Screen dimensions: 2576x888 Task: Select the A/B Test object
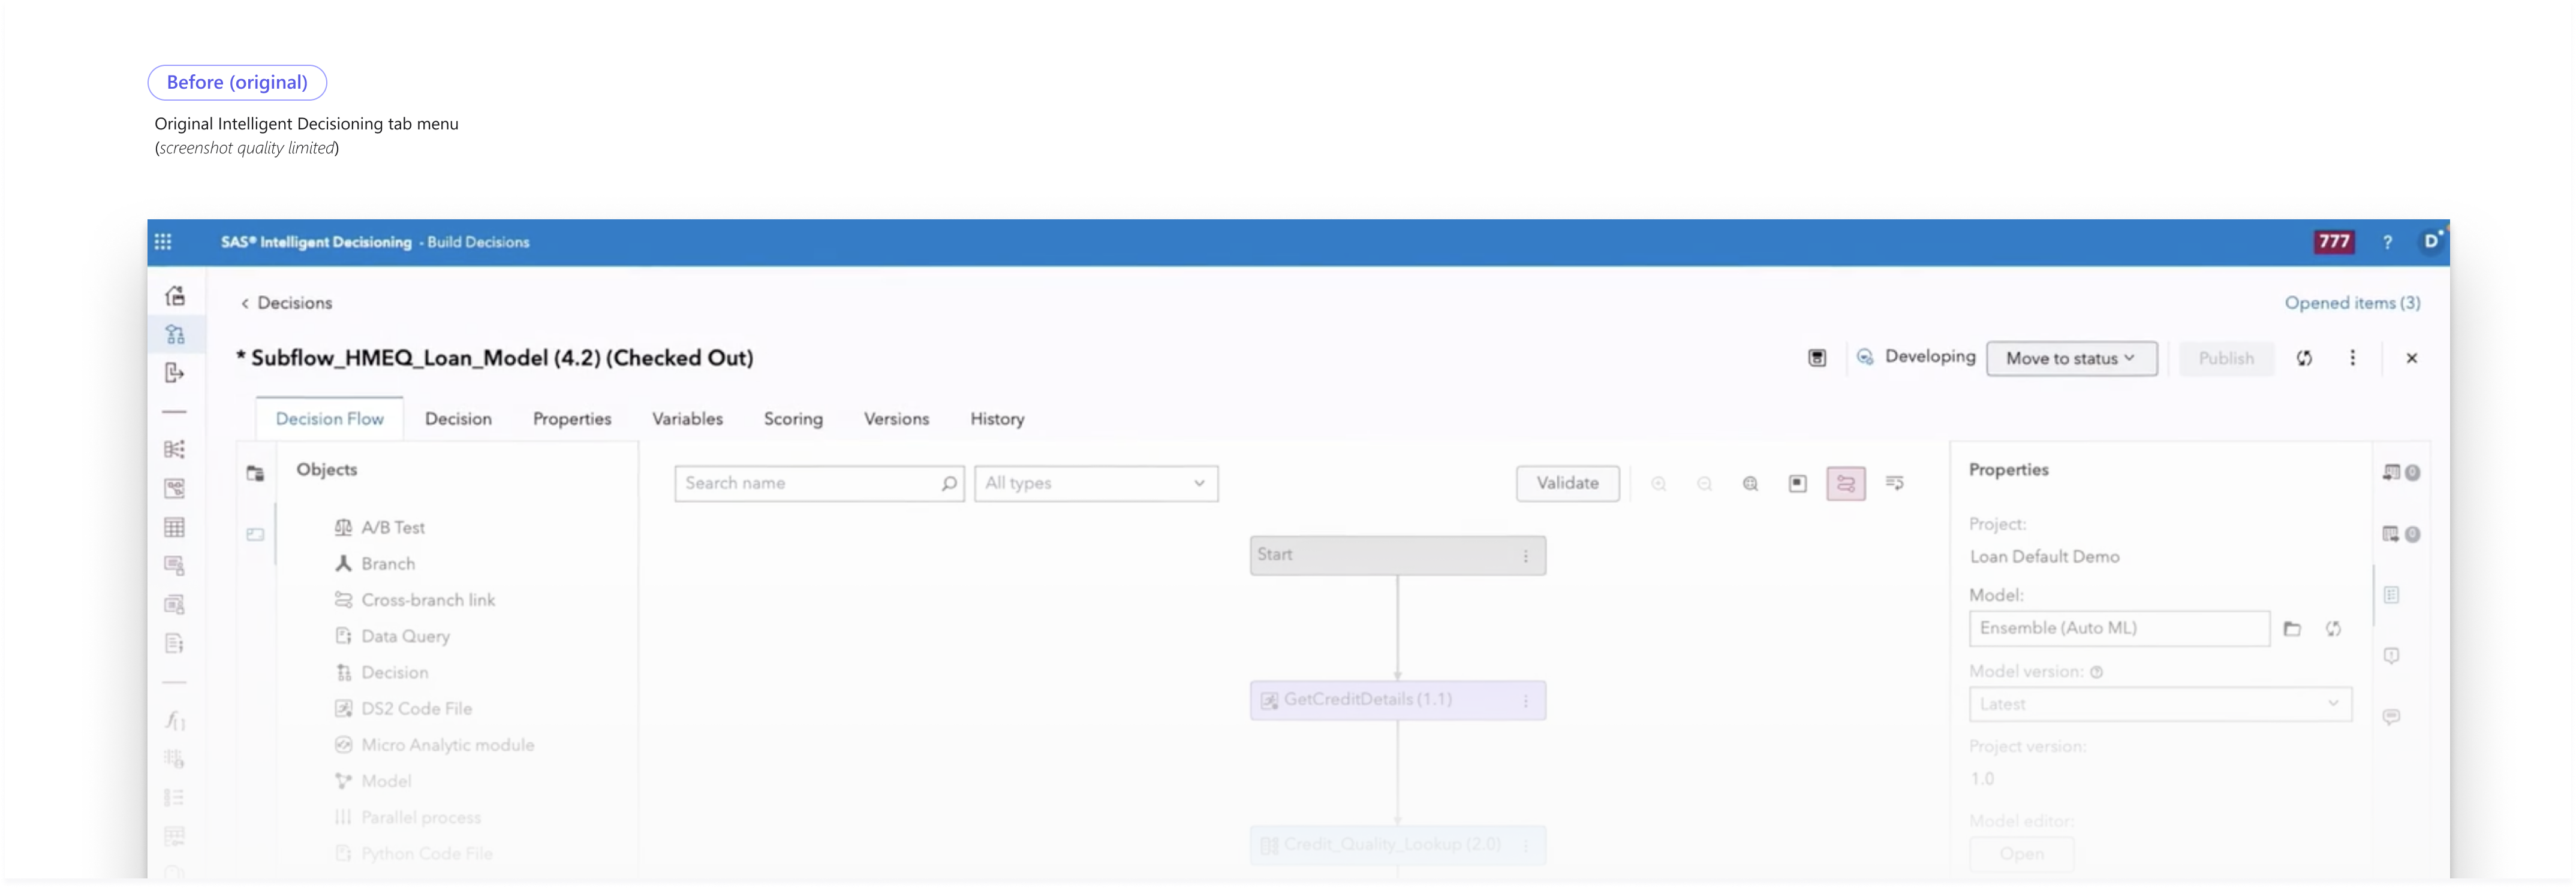tap(380, 527)
